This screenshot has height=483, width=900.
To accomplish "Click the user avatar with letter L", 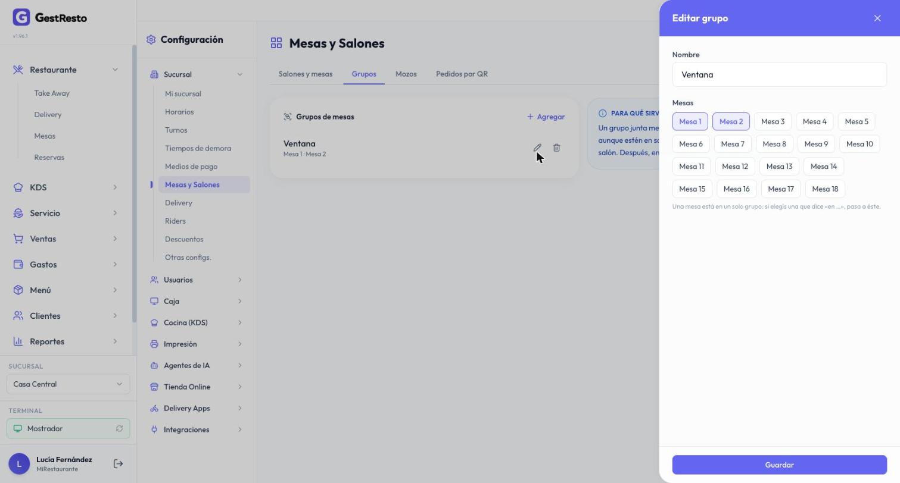I will tap(19, 464).
